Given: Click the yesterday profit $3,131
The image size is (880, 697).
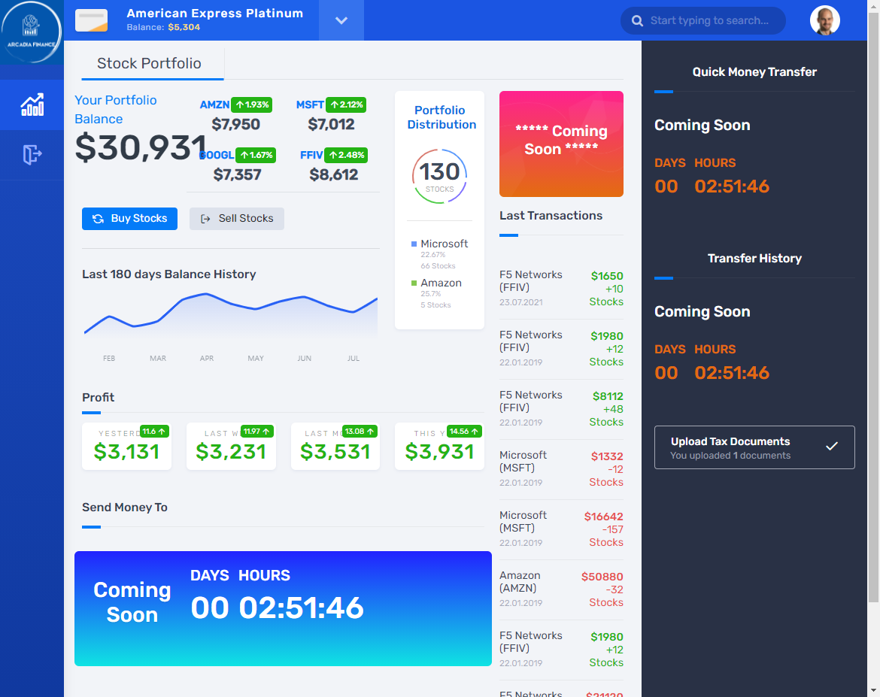Looking at the screenshot, I should click(127, 452).
